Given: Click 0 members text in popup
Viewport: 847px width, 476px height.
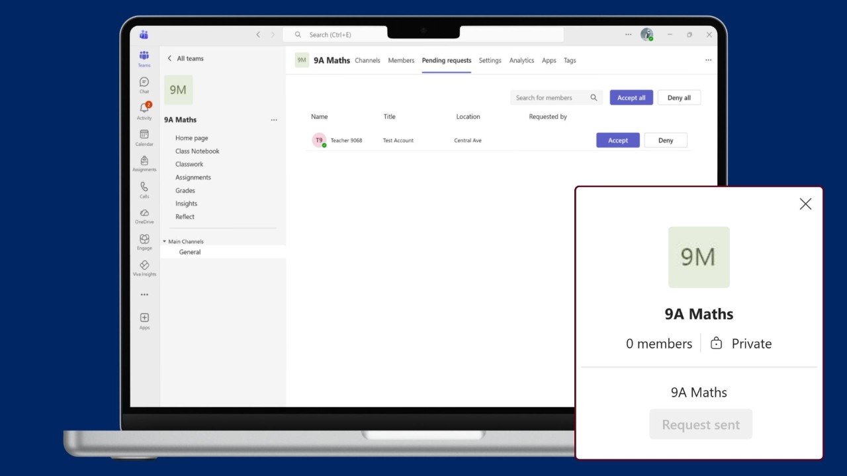Looking at the screenshot, I should (x=659, y=343).
